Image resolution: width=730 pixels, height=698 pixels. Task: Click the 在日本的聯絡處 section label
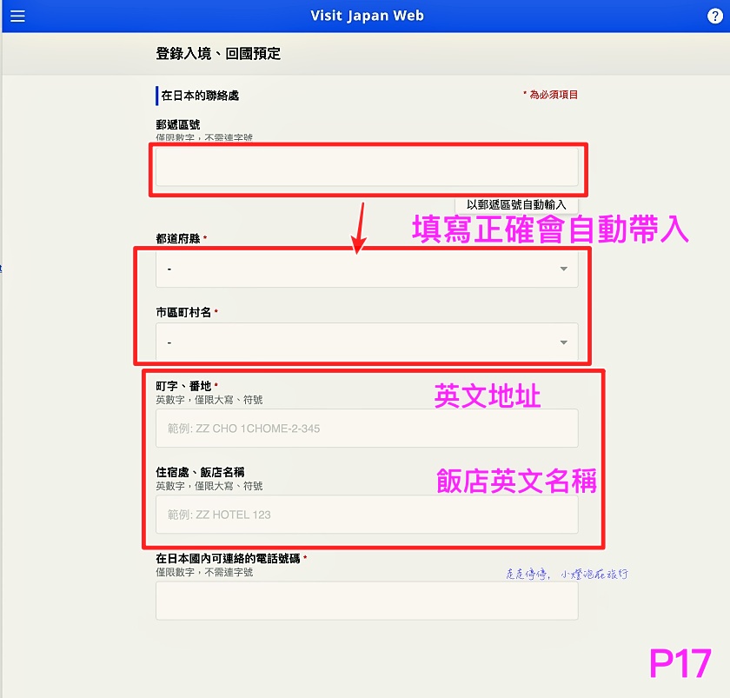pos(200,96)
